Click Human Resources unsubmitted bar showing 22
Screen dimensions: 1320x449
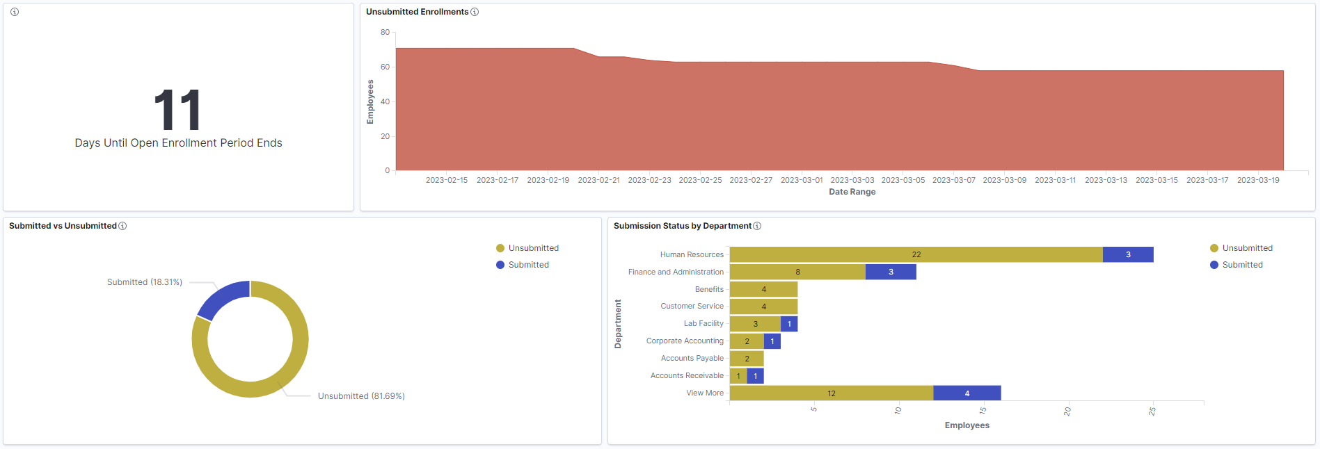pos(916,254)
